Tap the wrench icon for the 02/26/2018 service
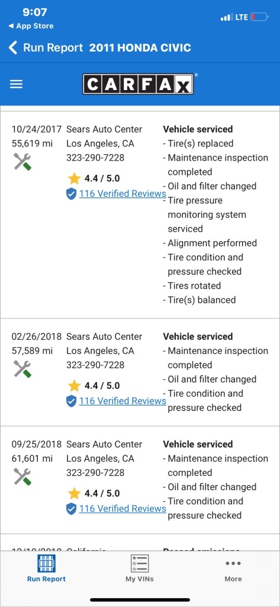 tap(22, 369)
